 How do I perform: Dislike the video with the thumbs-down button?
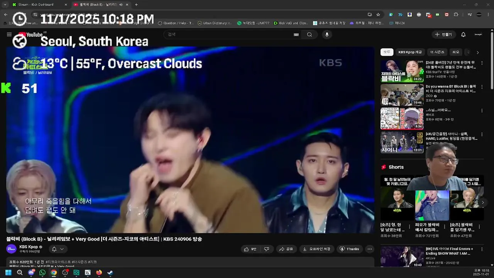pos(267,249)
